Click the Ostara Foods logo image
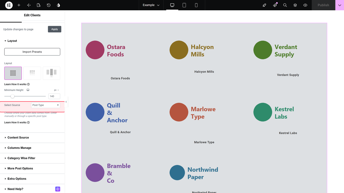 click(106, 50)
